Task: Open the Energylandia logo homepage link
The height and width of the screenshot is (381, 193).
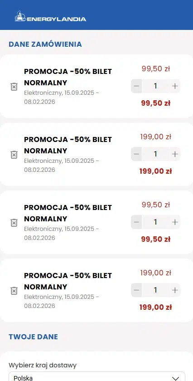Action: coord(50,16)
